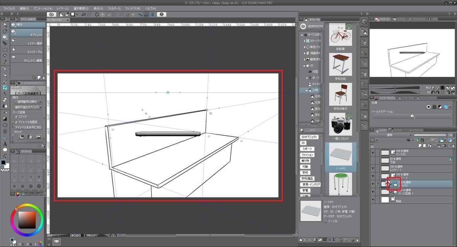This screenshot has height=247, width=457.
Task: Click the ファッション tag button
Action: point(307,155)
